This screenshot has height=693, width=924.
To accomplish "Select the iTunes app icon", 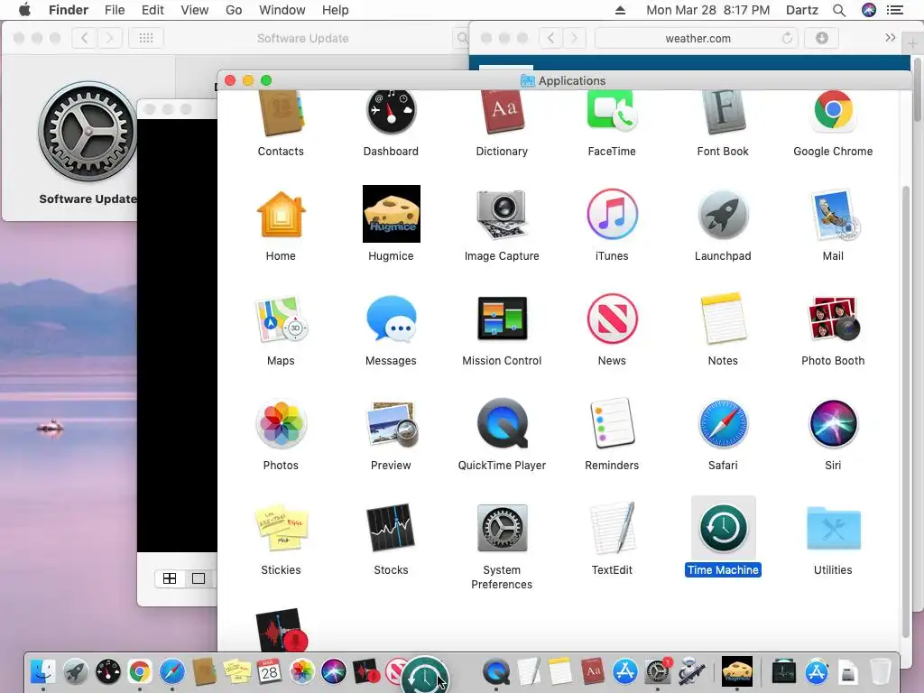I will point(612,214).
